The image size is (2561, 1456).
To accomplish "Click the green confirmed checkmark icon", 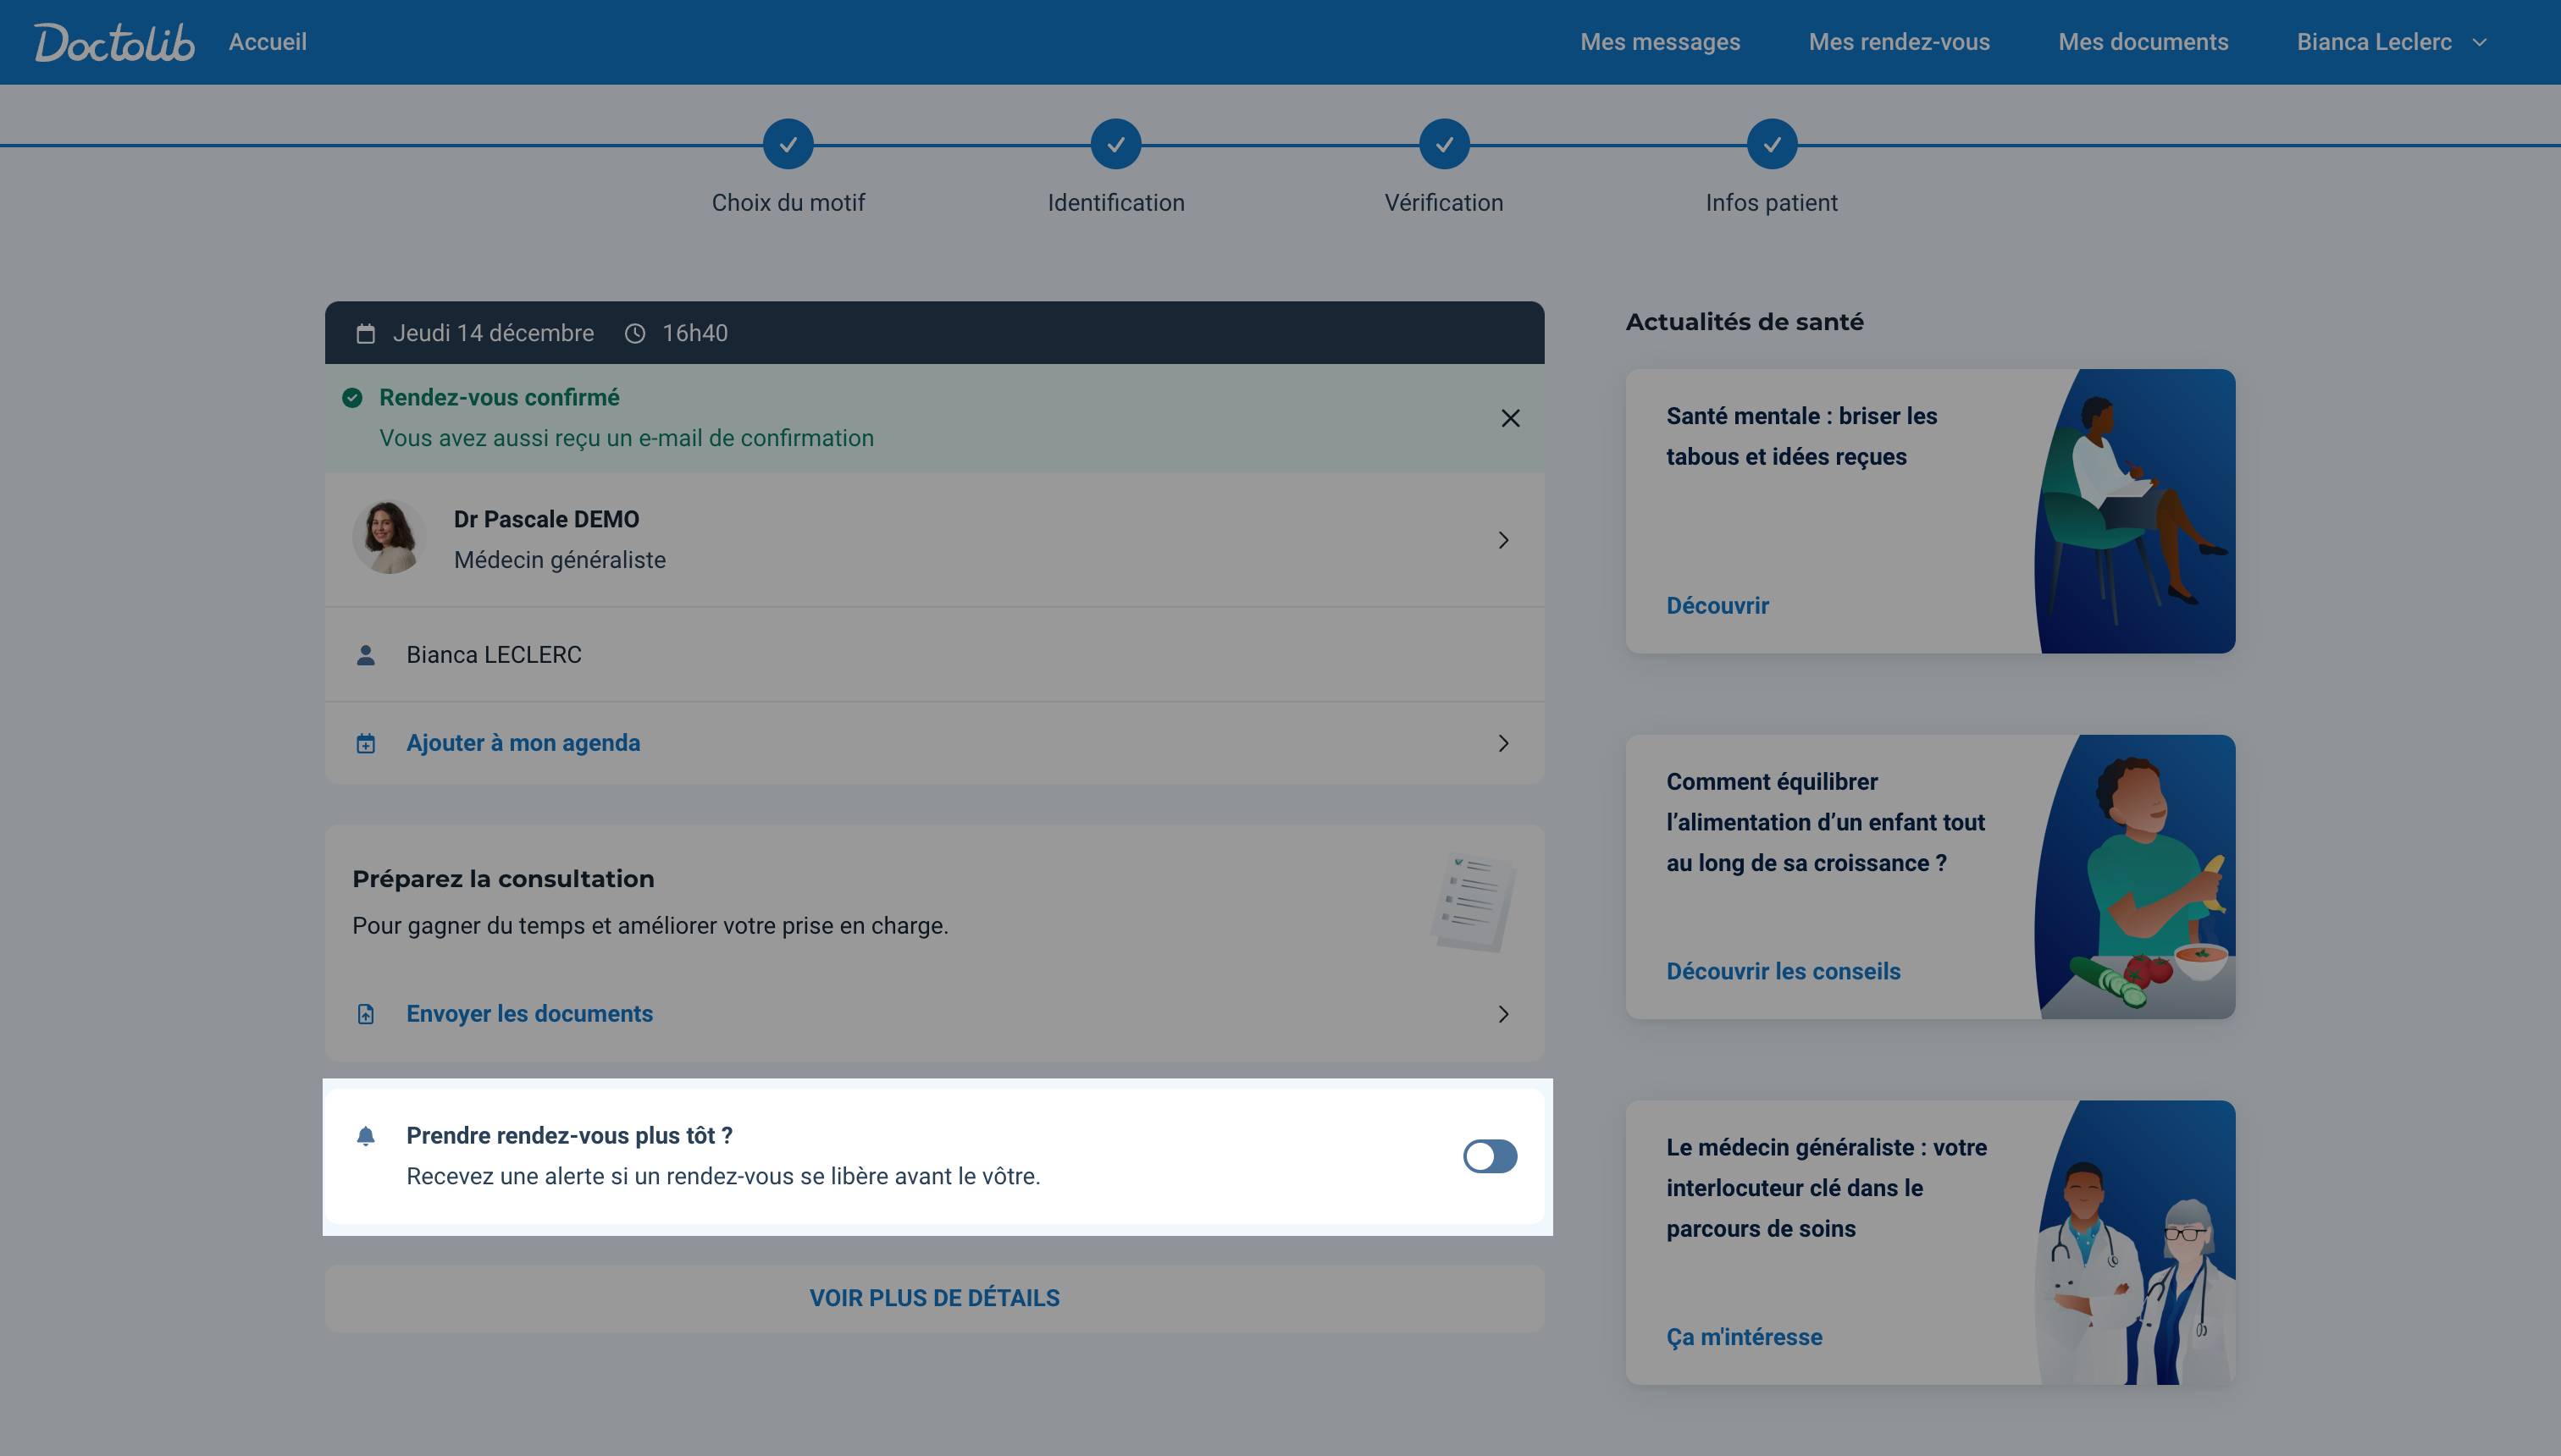I will pos(352,398).
